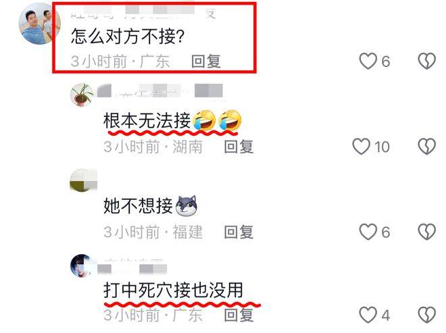Like the comment 怎么对方不接?

(x=368, y=61)
